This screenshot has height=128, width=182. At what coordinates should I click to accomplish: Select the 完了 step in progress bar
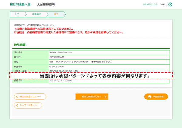click(56, 14)
